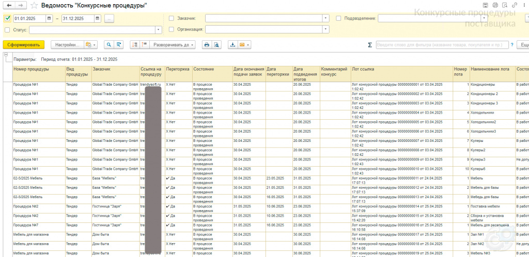The width and height of the screenshot is (529, 257).
Task: Save the report with the download icon
Action: (233, 44)
